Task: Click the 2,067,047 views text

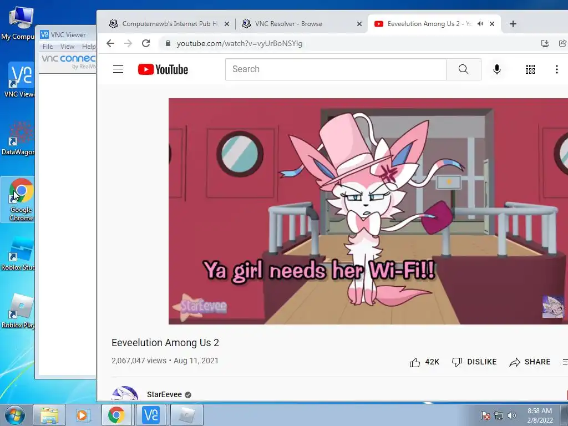Action: tap(139, 361)
